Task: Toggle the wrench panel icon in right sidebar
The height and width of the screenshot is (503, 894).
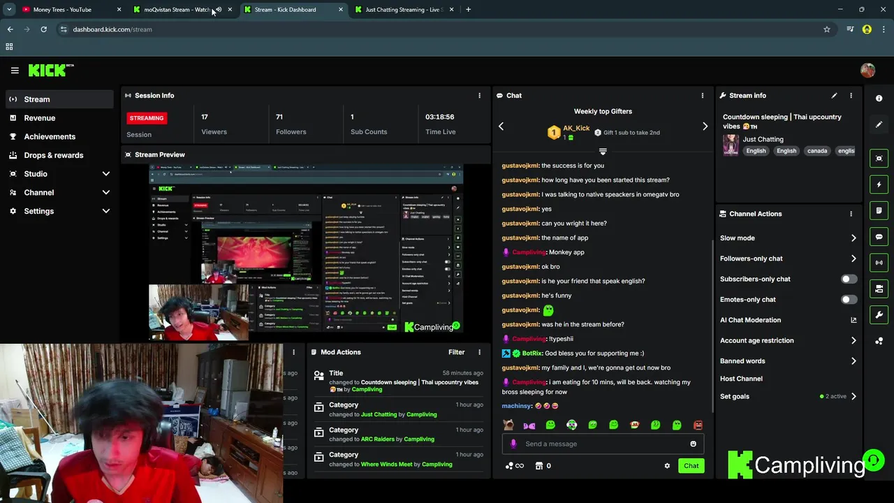Action: 879,315
